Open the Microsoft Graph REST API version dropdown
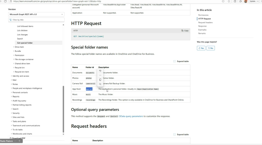Image resolution: width=262 pixels, height=145 pixels. point(36,14)
